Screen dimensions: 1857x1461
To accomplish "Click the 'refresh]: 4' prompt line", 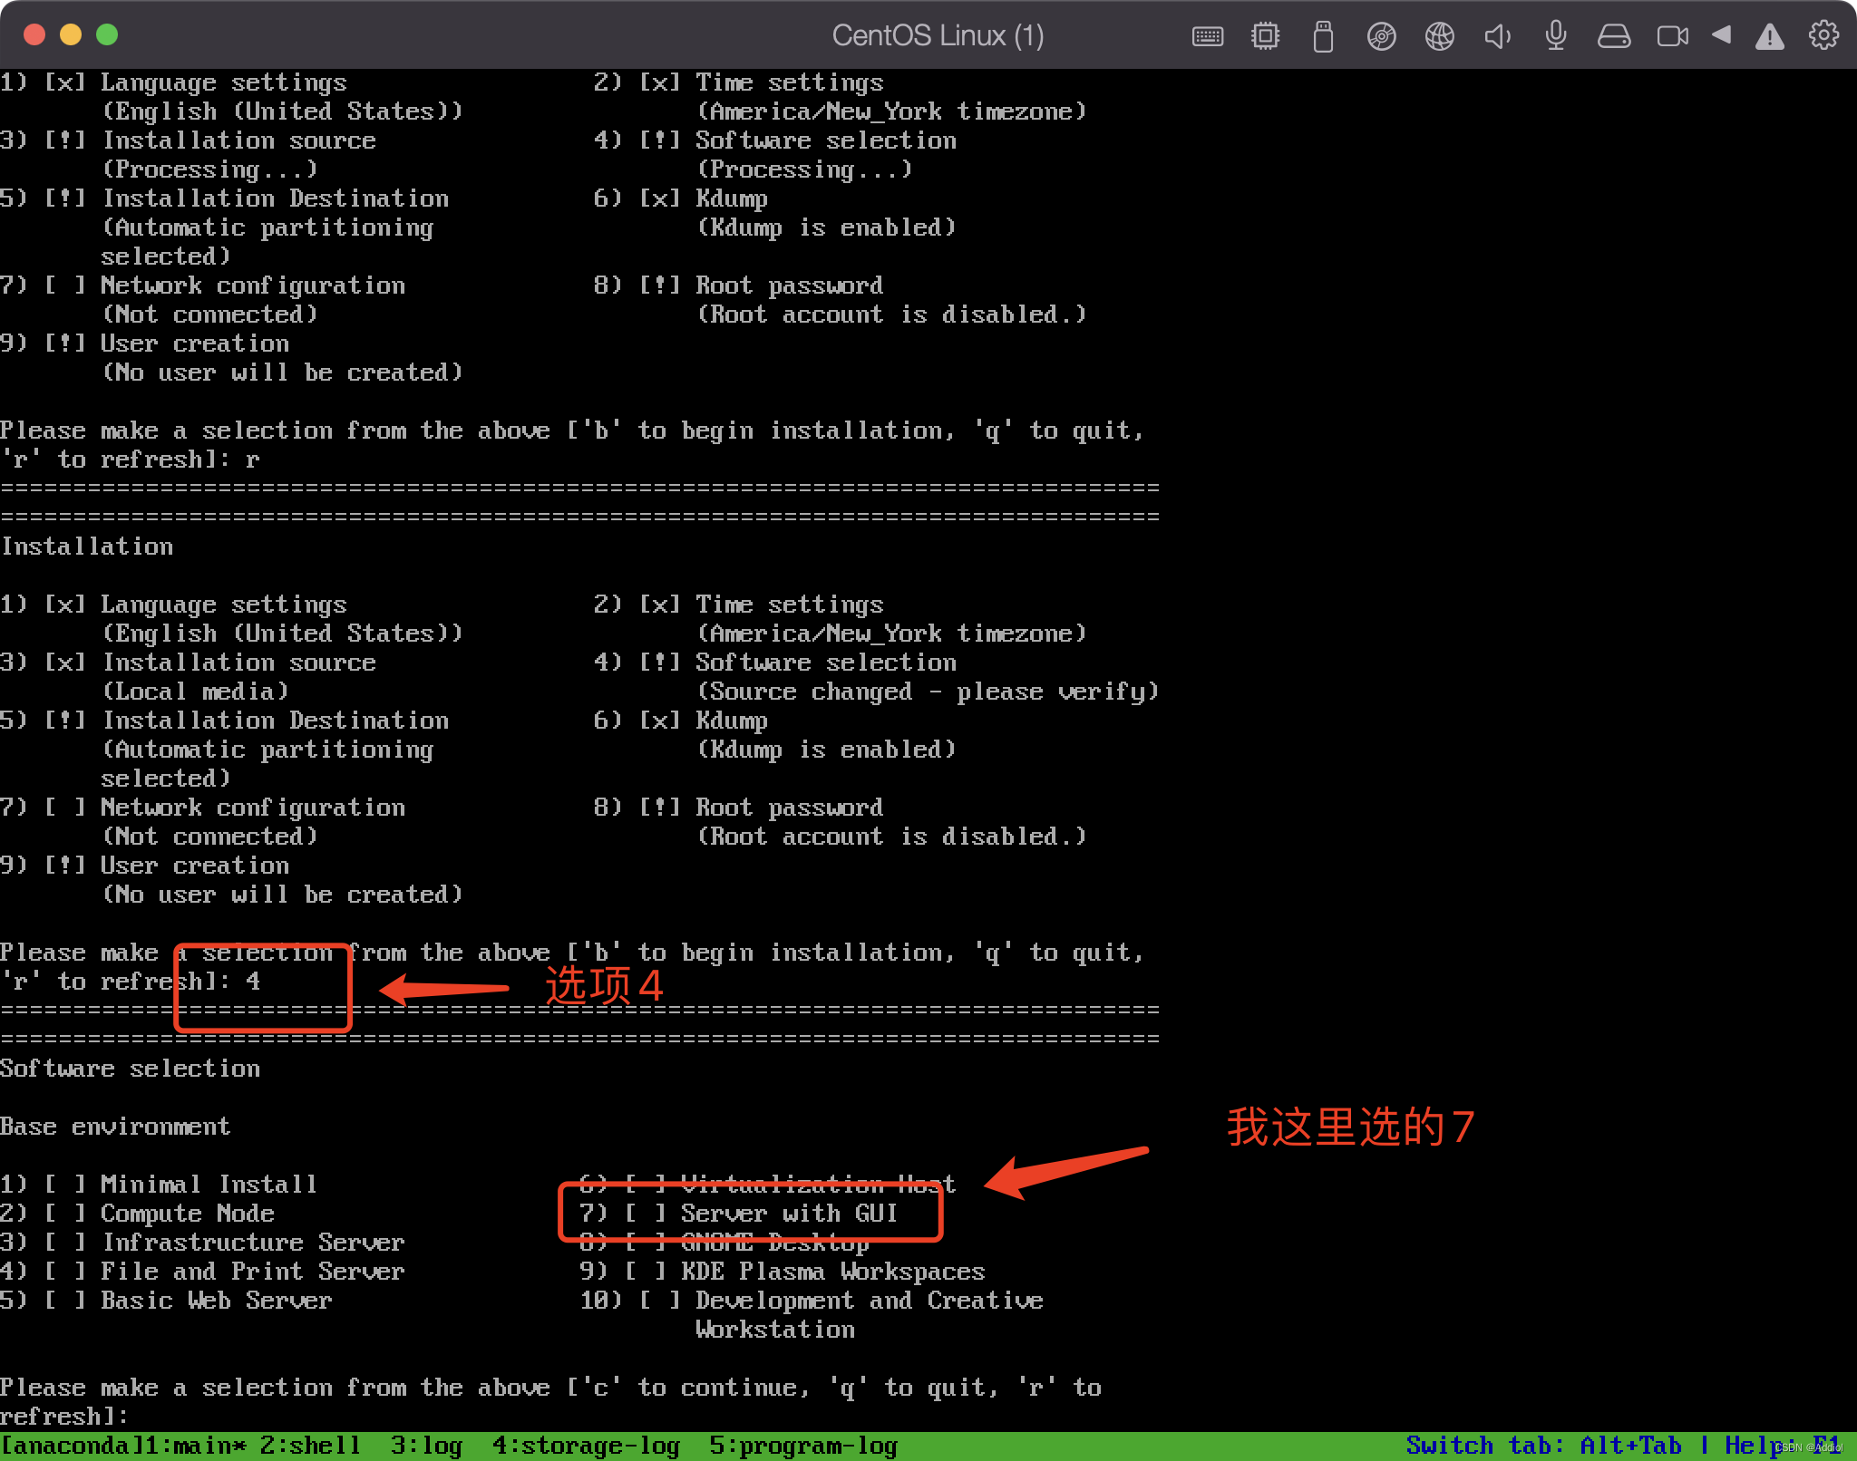I will (130, 981).
